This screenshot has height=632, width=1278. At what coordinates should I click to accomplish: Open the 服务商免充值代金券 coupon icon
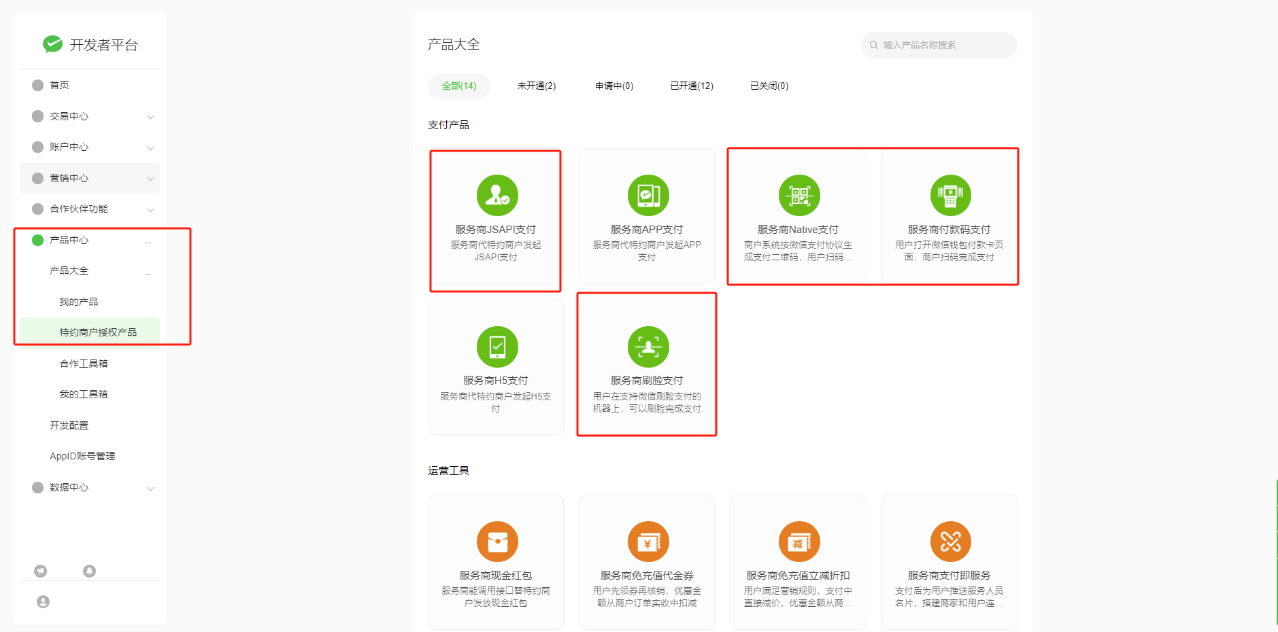[648, 542]
